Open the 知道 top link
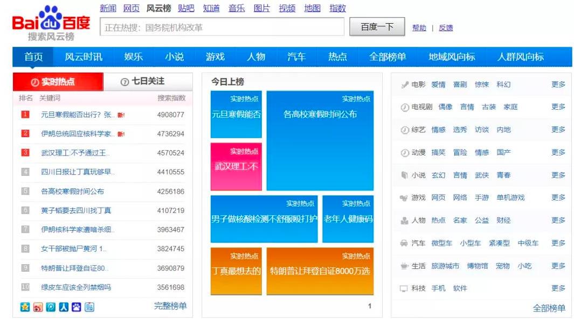Image resolution: width=574 pixels, height=319 pixels. [211, 8]
